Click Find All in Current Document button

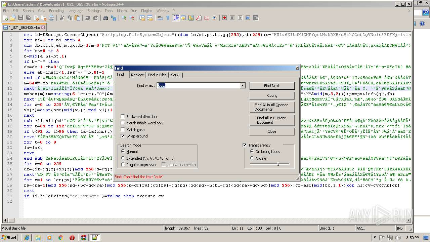[x=272, y=120]
